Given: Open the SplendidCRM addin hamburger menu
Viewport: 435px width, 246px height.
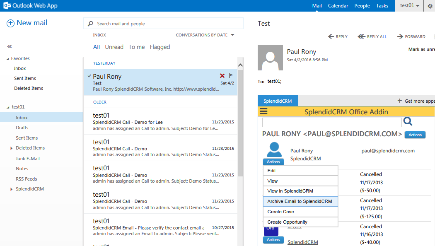Looking at the screenshot, I should coord(263,111).
